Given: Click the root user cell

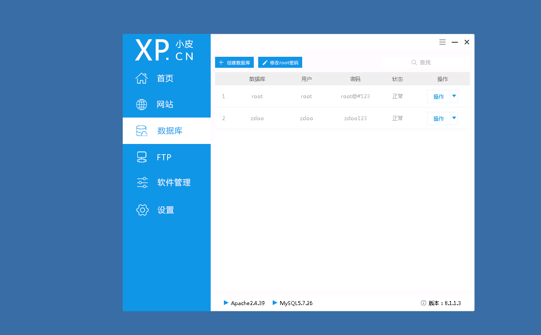Looking at the screenshot, I should pyautogui.click(x=307, y=96).
